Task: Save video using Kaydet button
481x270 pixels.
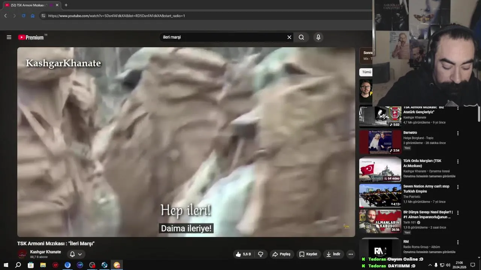Action: tap(308, 254)
